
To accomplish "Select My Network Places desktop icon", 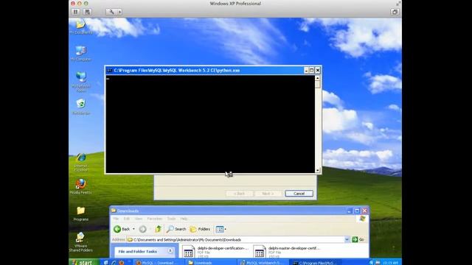I will (x=80, y=82).
